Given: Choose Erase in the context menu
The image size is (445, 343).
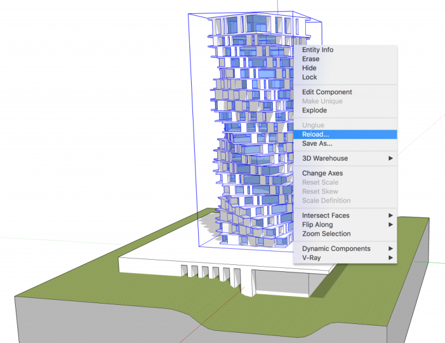Looking at the screenshot, I should point(310,59).
